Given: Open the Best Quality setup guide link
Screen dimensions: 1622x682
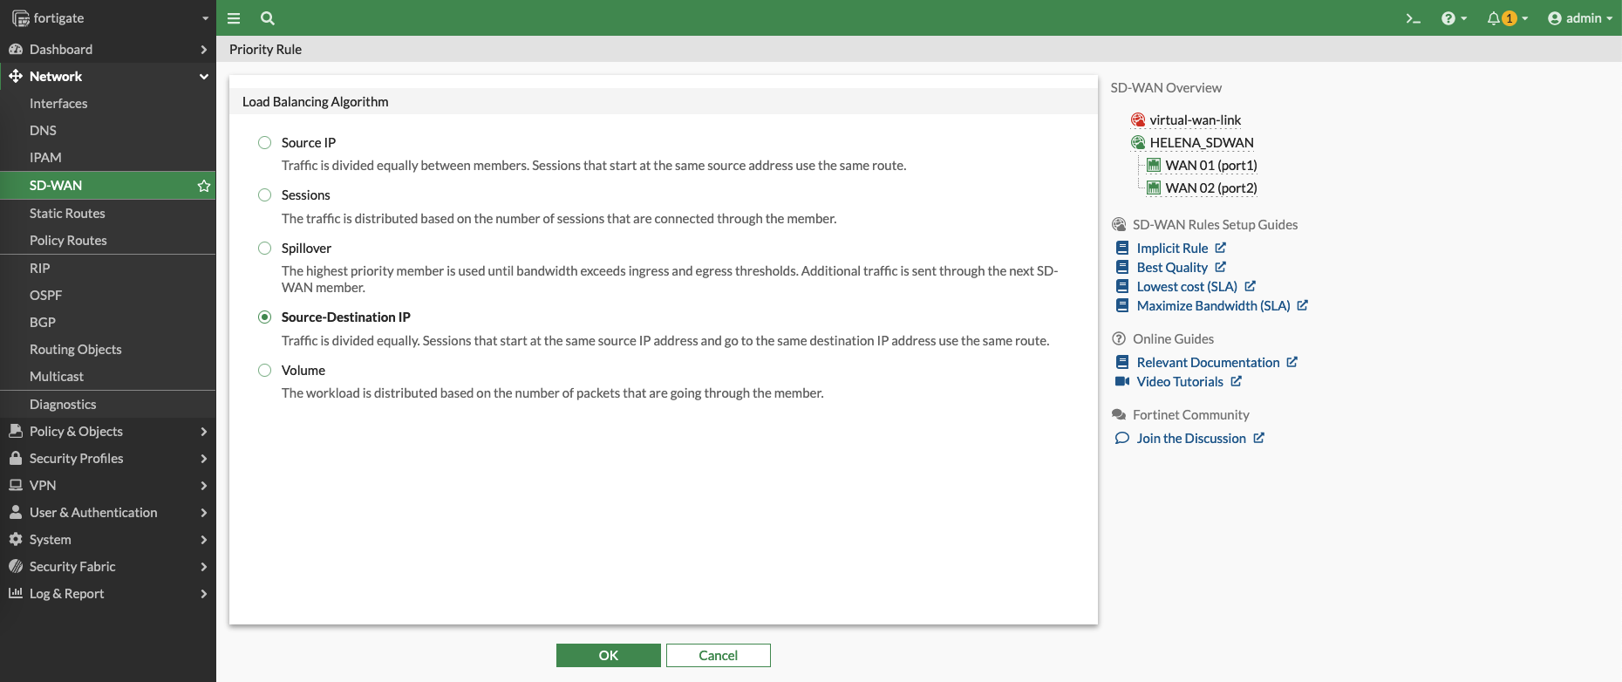Looking at the screenshot, I should pyautogui.click(x=1172, y=268).
